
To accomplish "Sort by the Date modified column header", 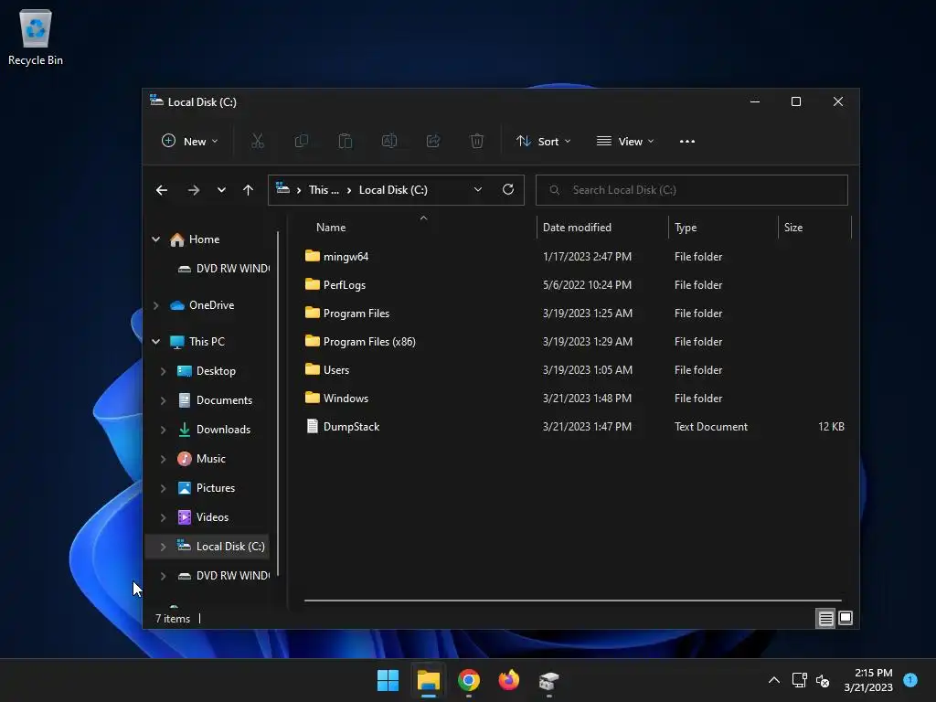I will pyautogui.click(x=577, y=228).
